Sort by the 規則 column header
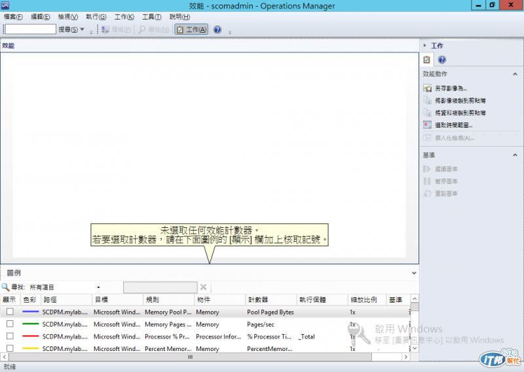Image resolution: width=524 pixels, height=372 pixels. [x=169, y=300]
